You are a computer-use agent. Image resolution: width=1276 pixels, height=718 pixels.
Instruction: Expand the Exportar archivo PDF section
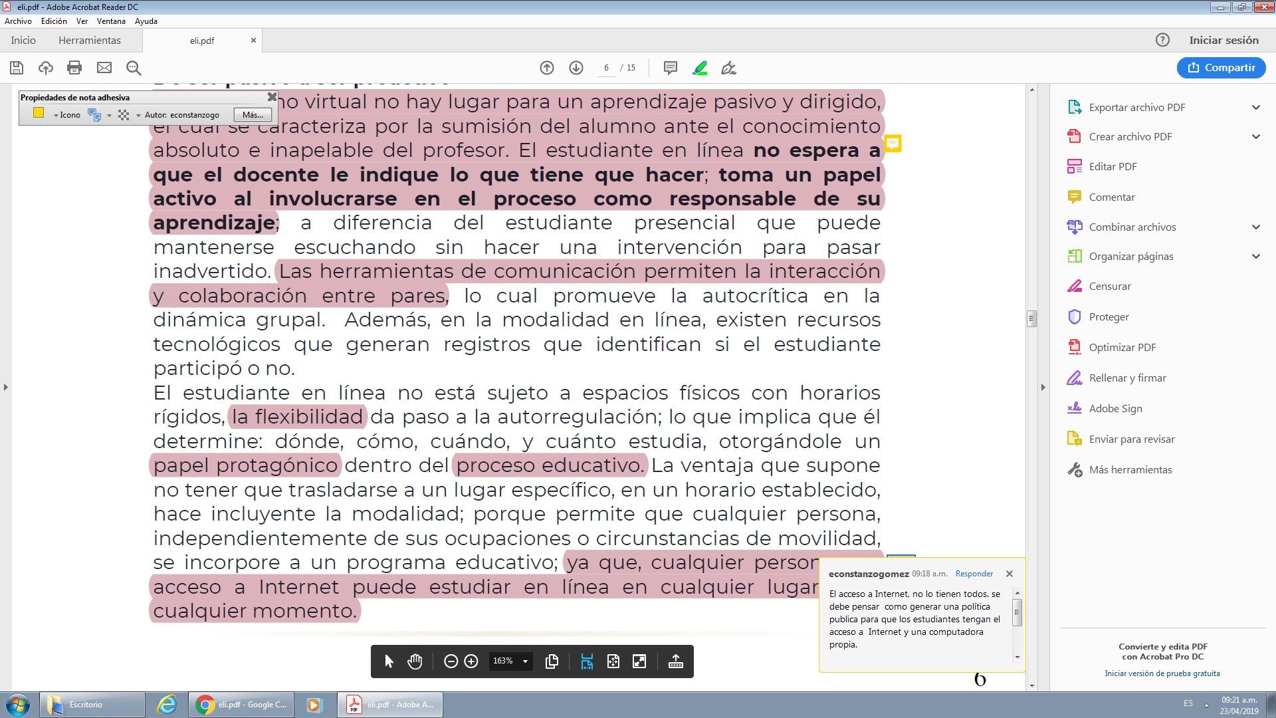(1255, 107)
